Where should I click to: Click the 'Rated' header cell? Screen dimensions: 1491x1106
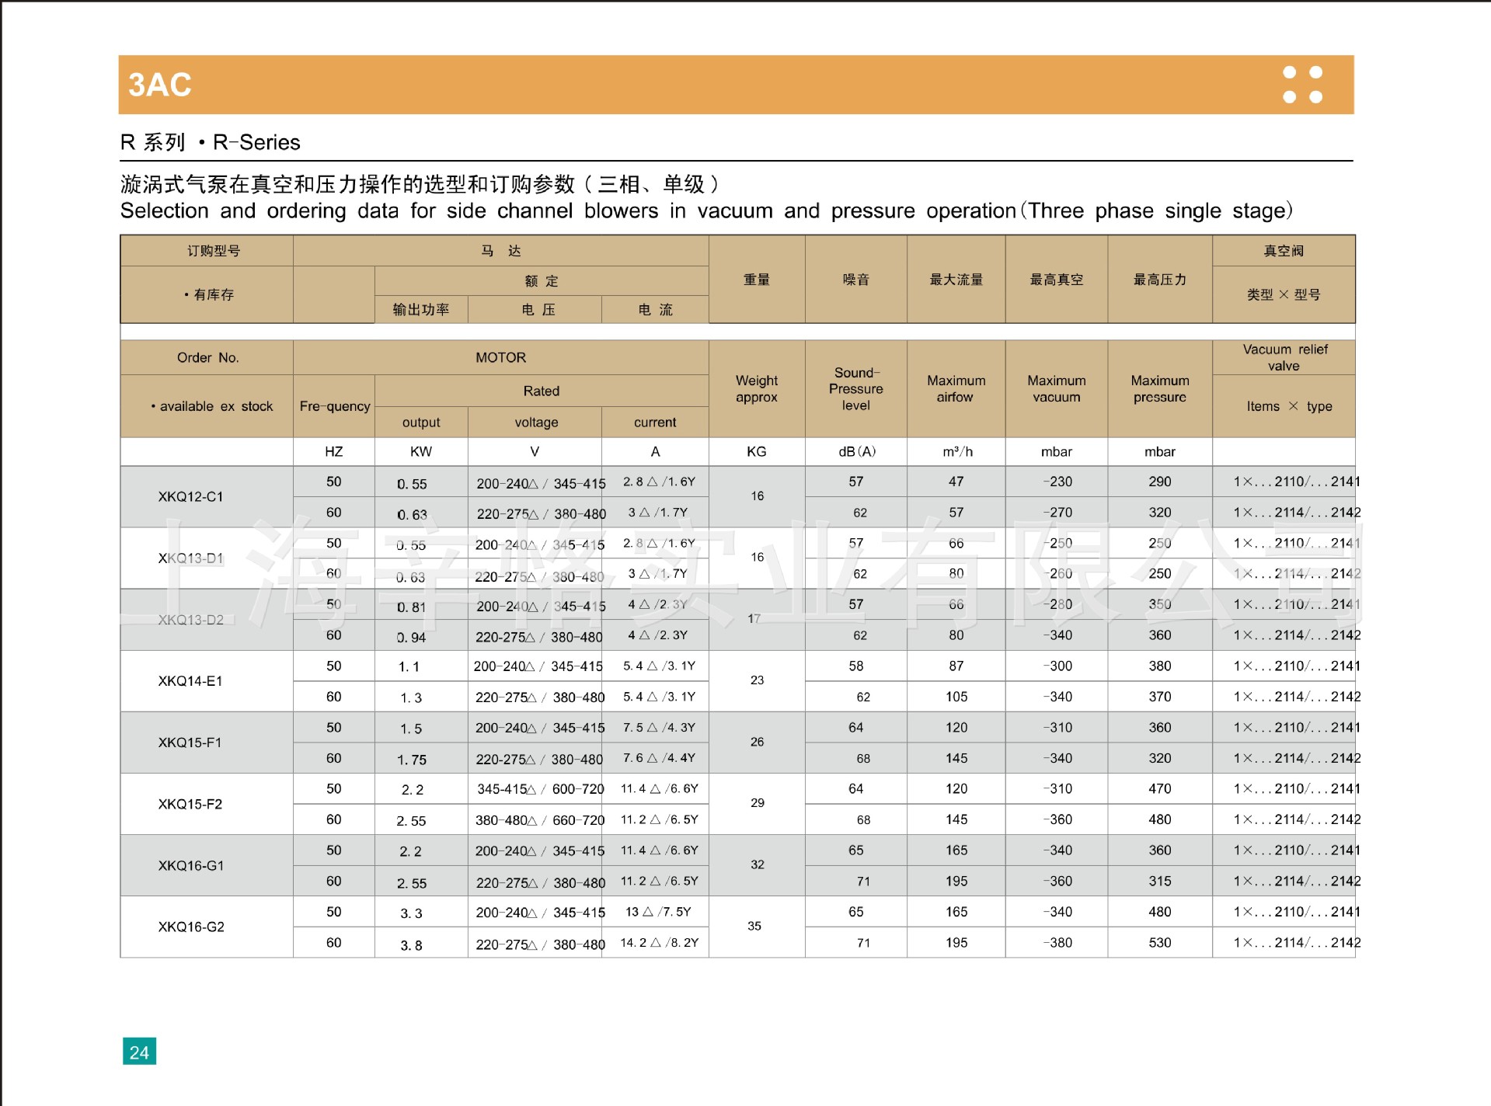tap(542, 391)
